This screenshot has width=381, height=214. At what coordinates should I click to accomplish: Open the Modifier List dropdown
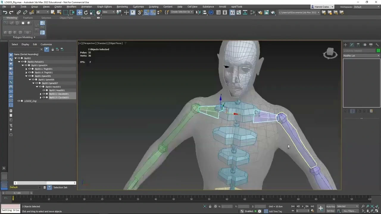(361, 56)
